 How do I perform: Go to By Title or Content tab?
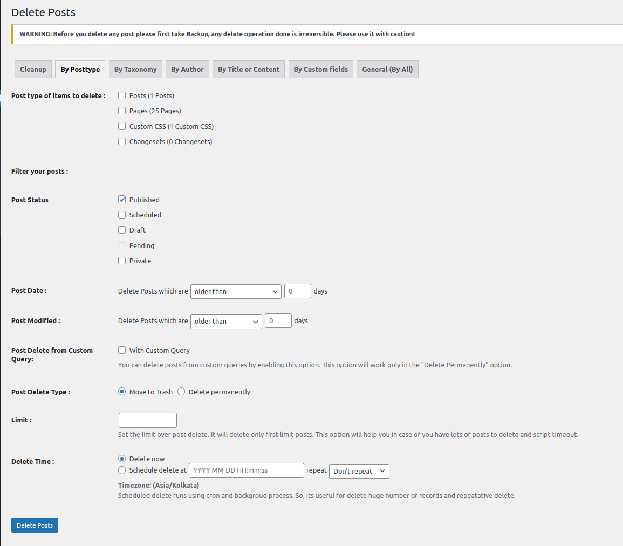249,69
